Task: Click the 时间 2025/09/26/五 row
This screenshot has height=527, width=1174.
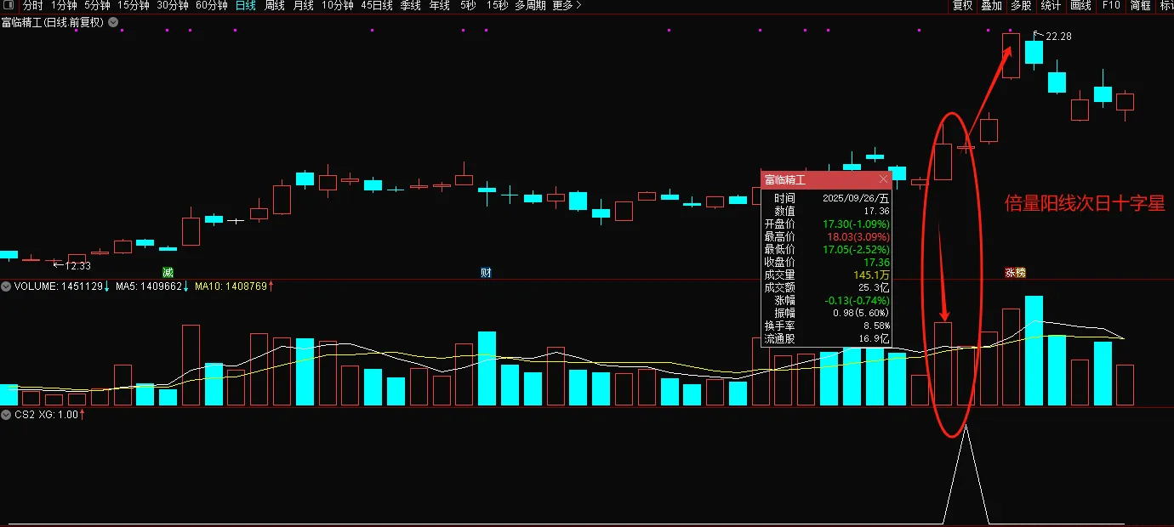Action: pyautogui.click(x=826, y=197)
